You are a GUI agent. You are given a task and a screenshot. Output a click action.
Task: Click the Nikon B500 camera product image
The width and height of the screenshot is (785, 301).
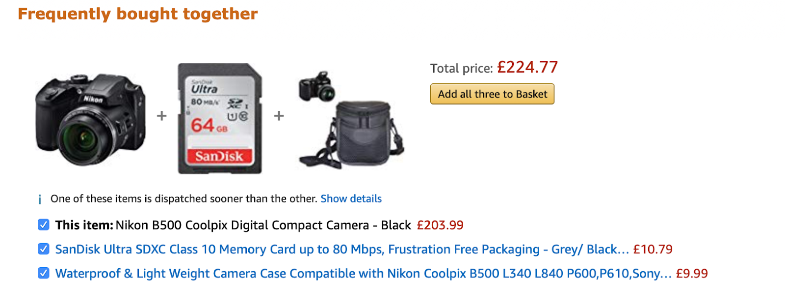pos(90,119)
